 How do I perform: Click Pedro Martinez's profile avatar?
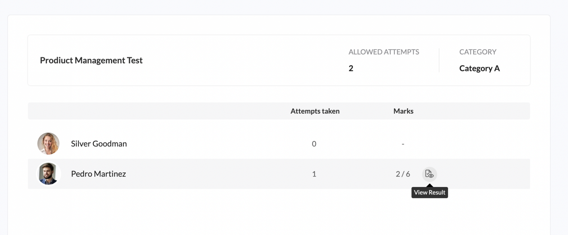[x=48, y=174]
